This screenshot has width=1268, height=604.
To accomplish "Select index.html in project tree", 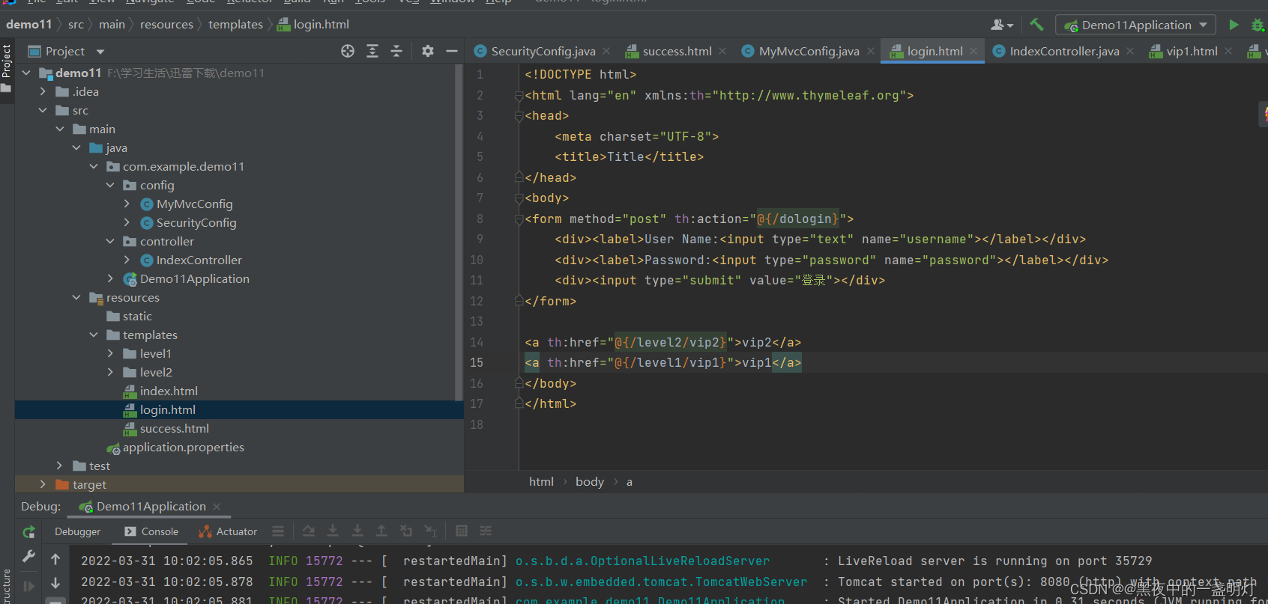I will [169, 391].
